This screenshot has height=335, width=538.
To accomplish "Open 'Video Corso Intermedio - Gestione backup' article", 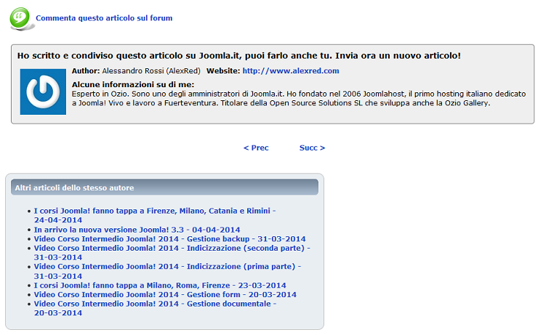I will [169, 238].
